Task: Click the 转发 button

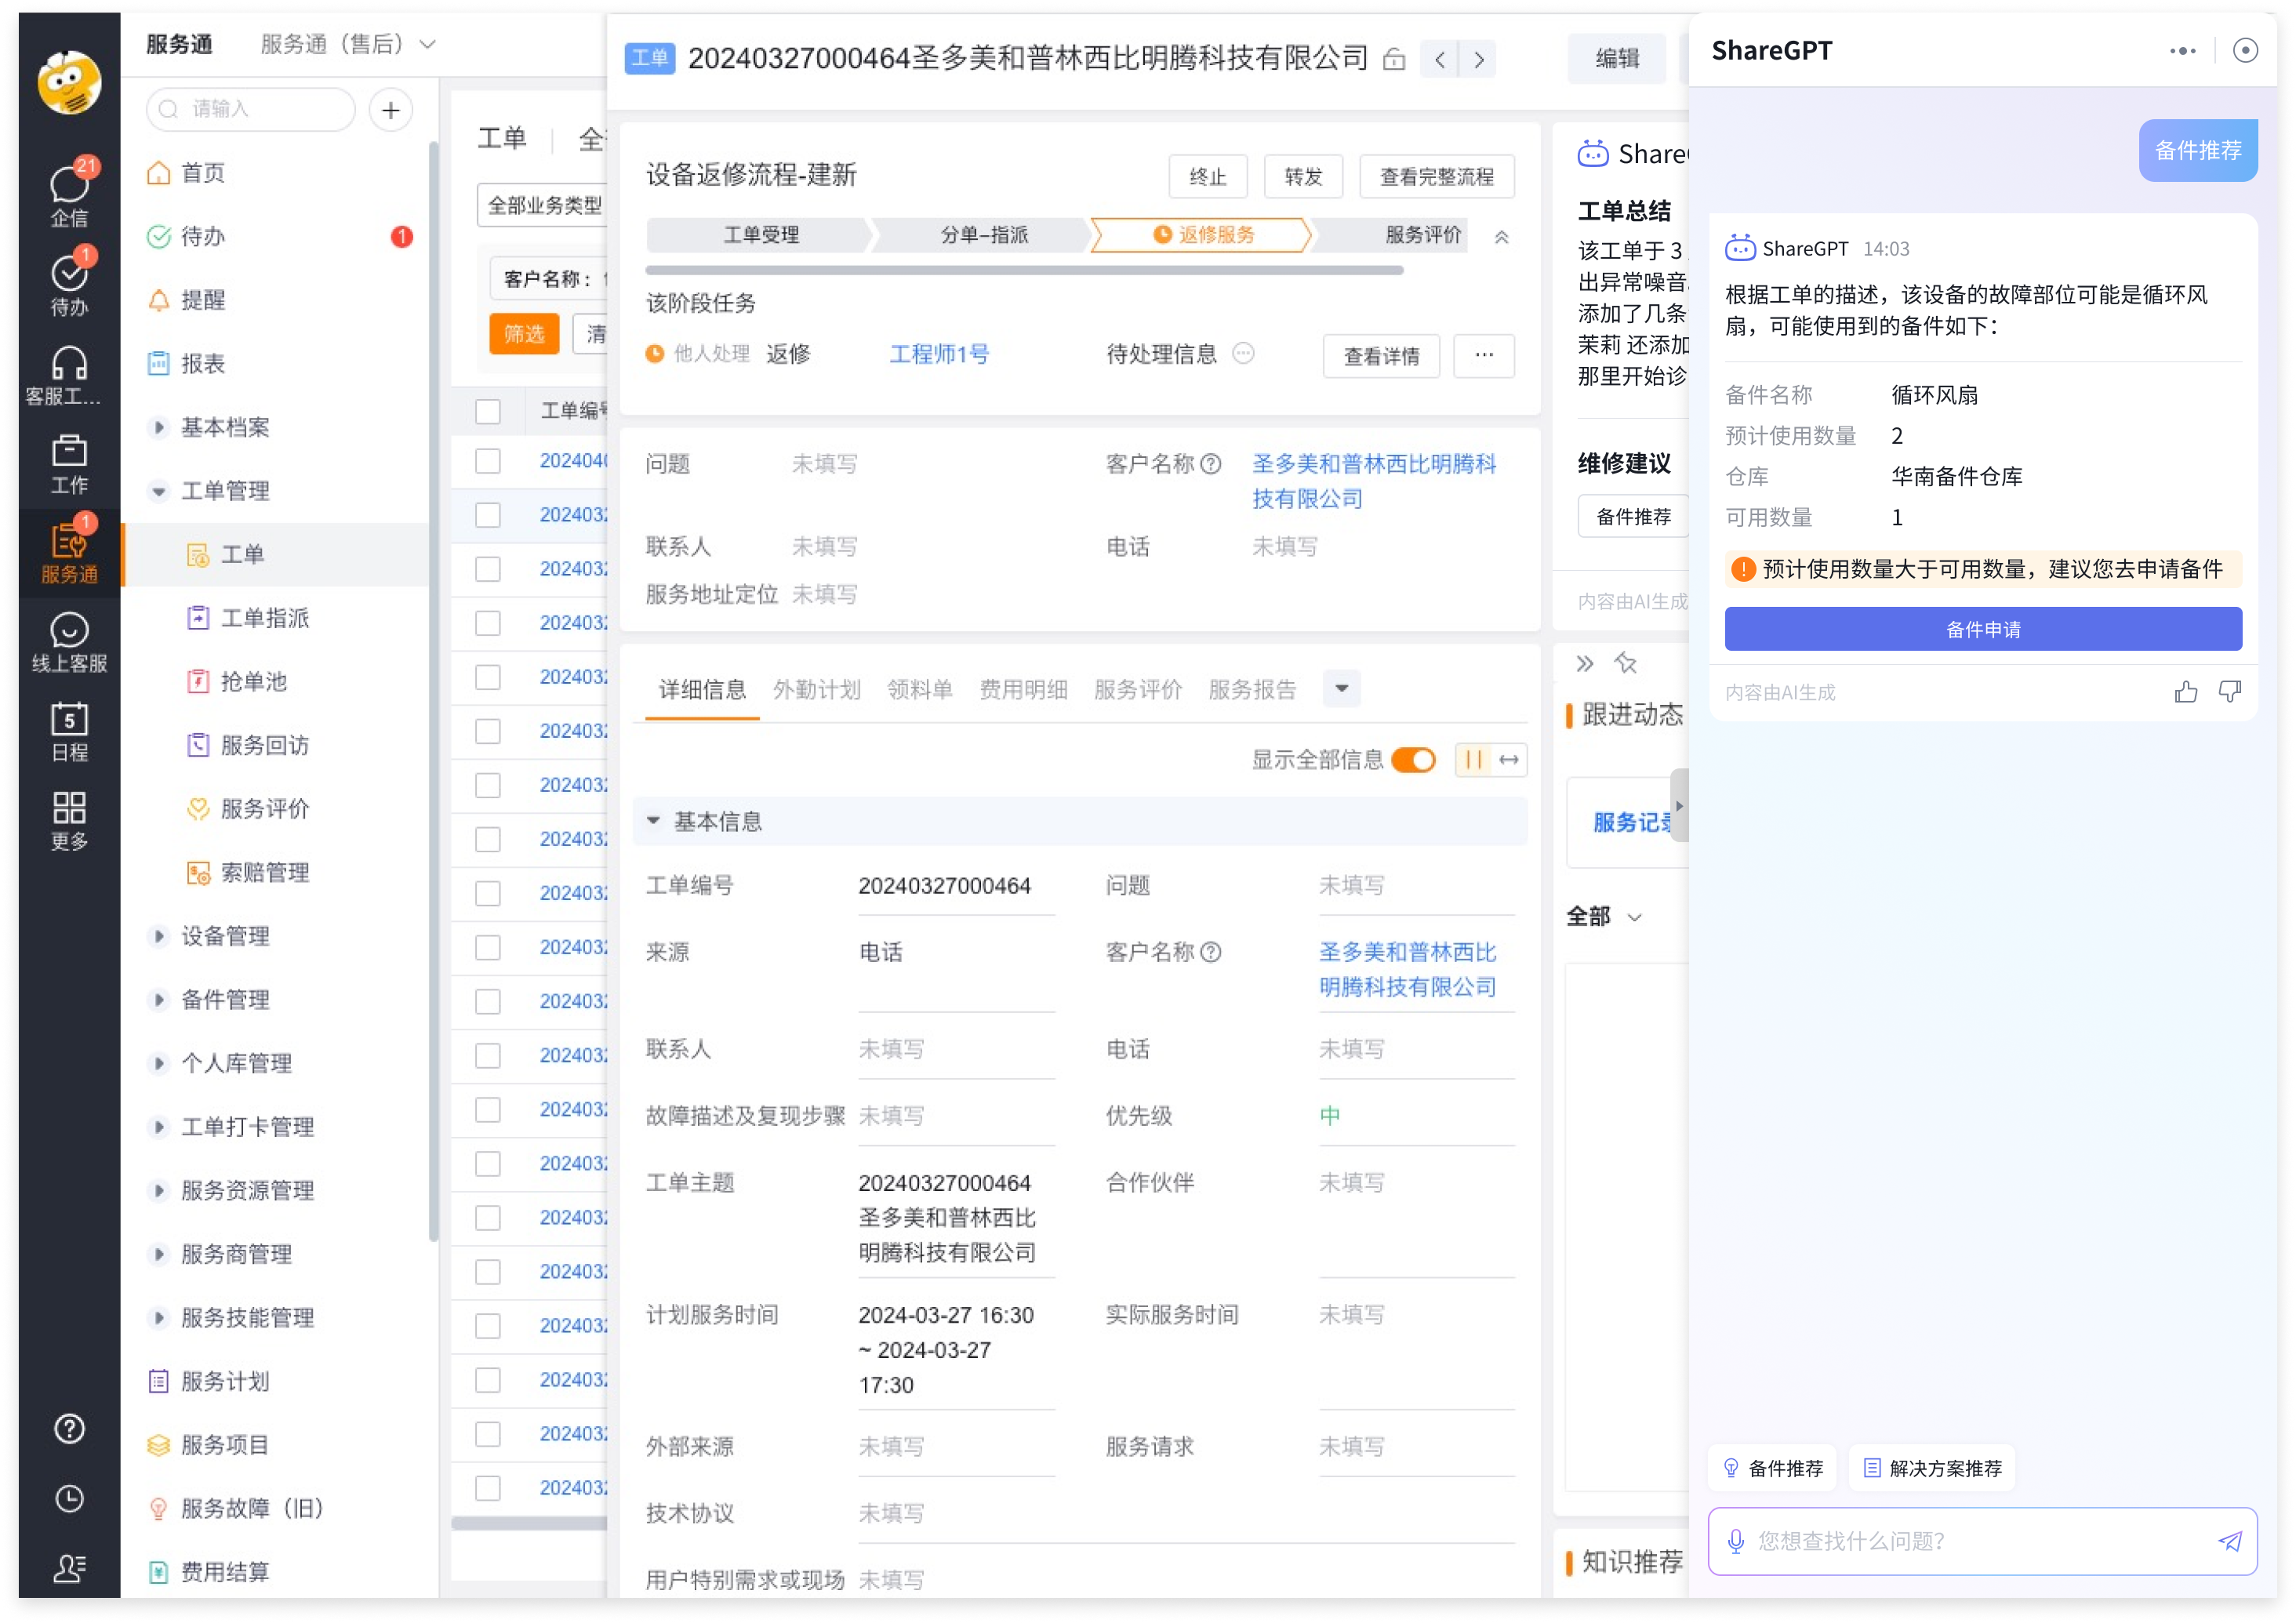Action: (1303, 176)
